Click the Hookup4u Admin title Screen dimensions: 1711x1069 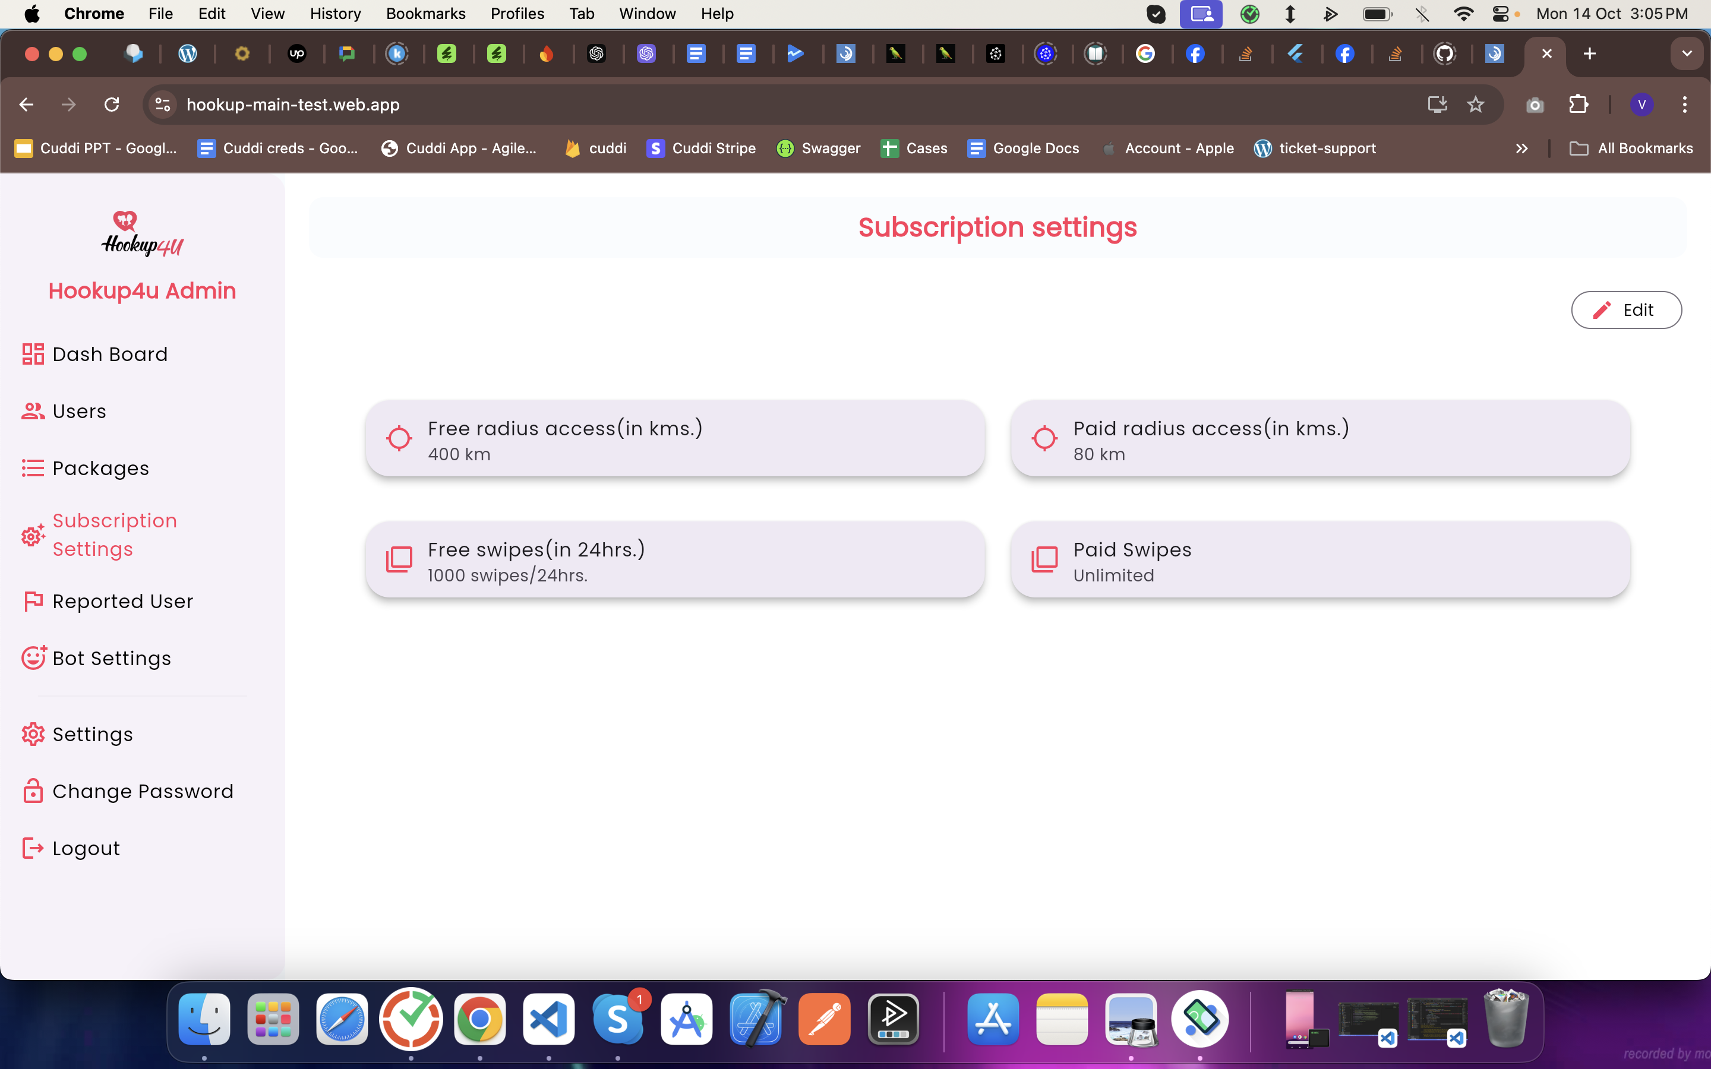pyautogui.click(x=142, y=290)
